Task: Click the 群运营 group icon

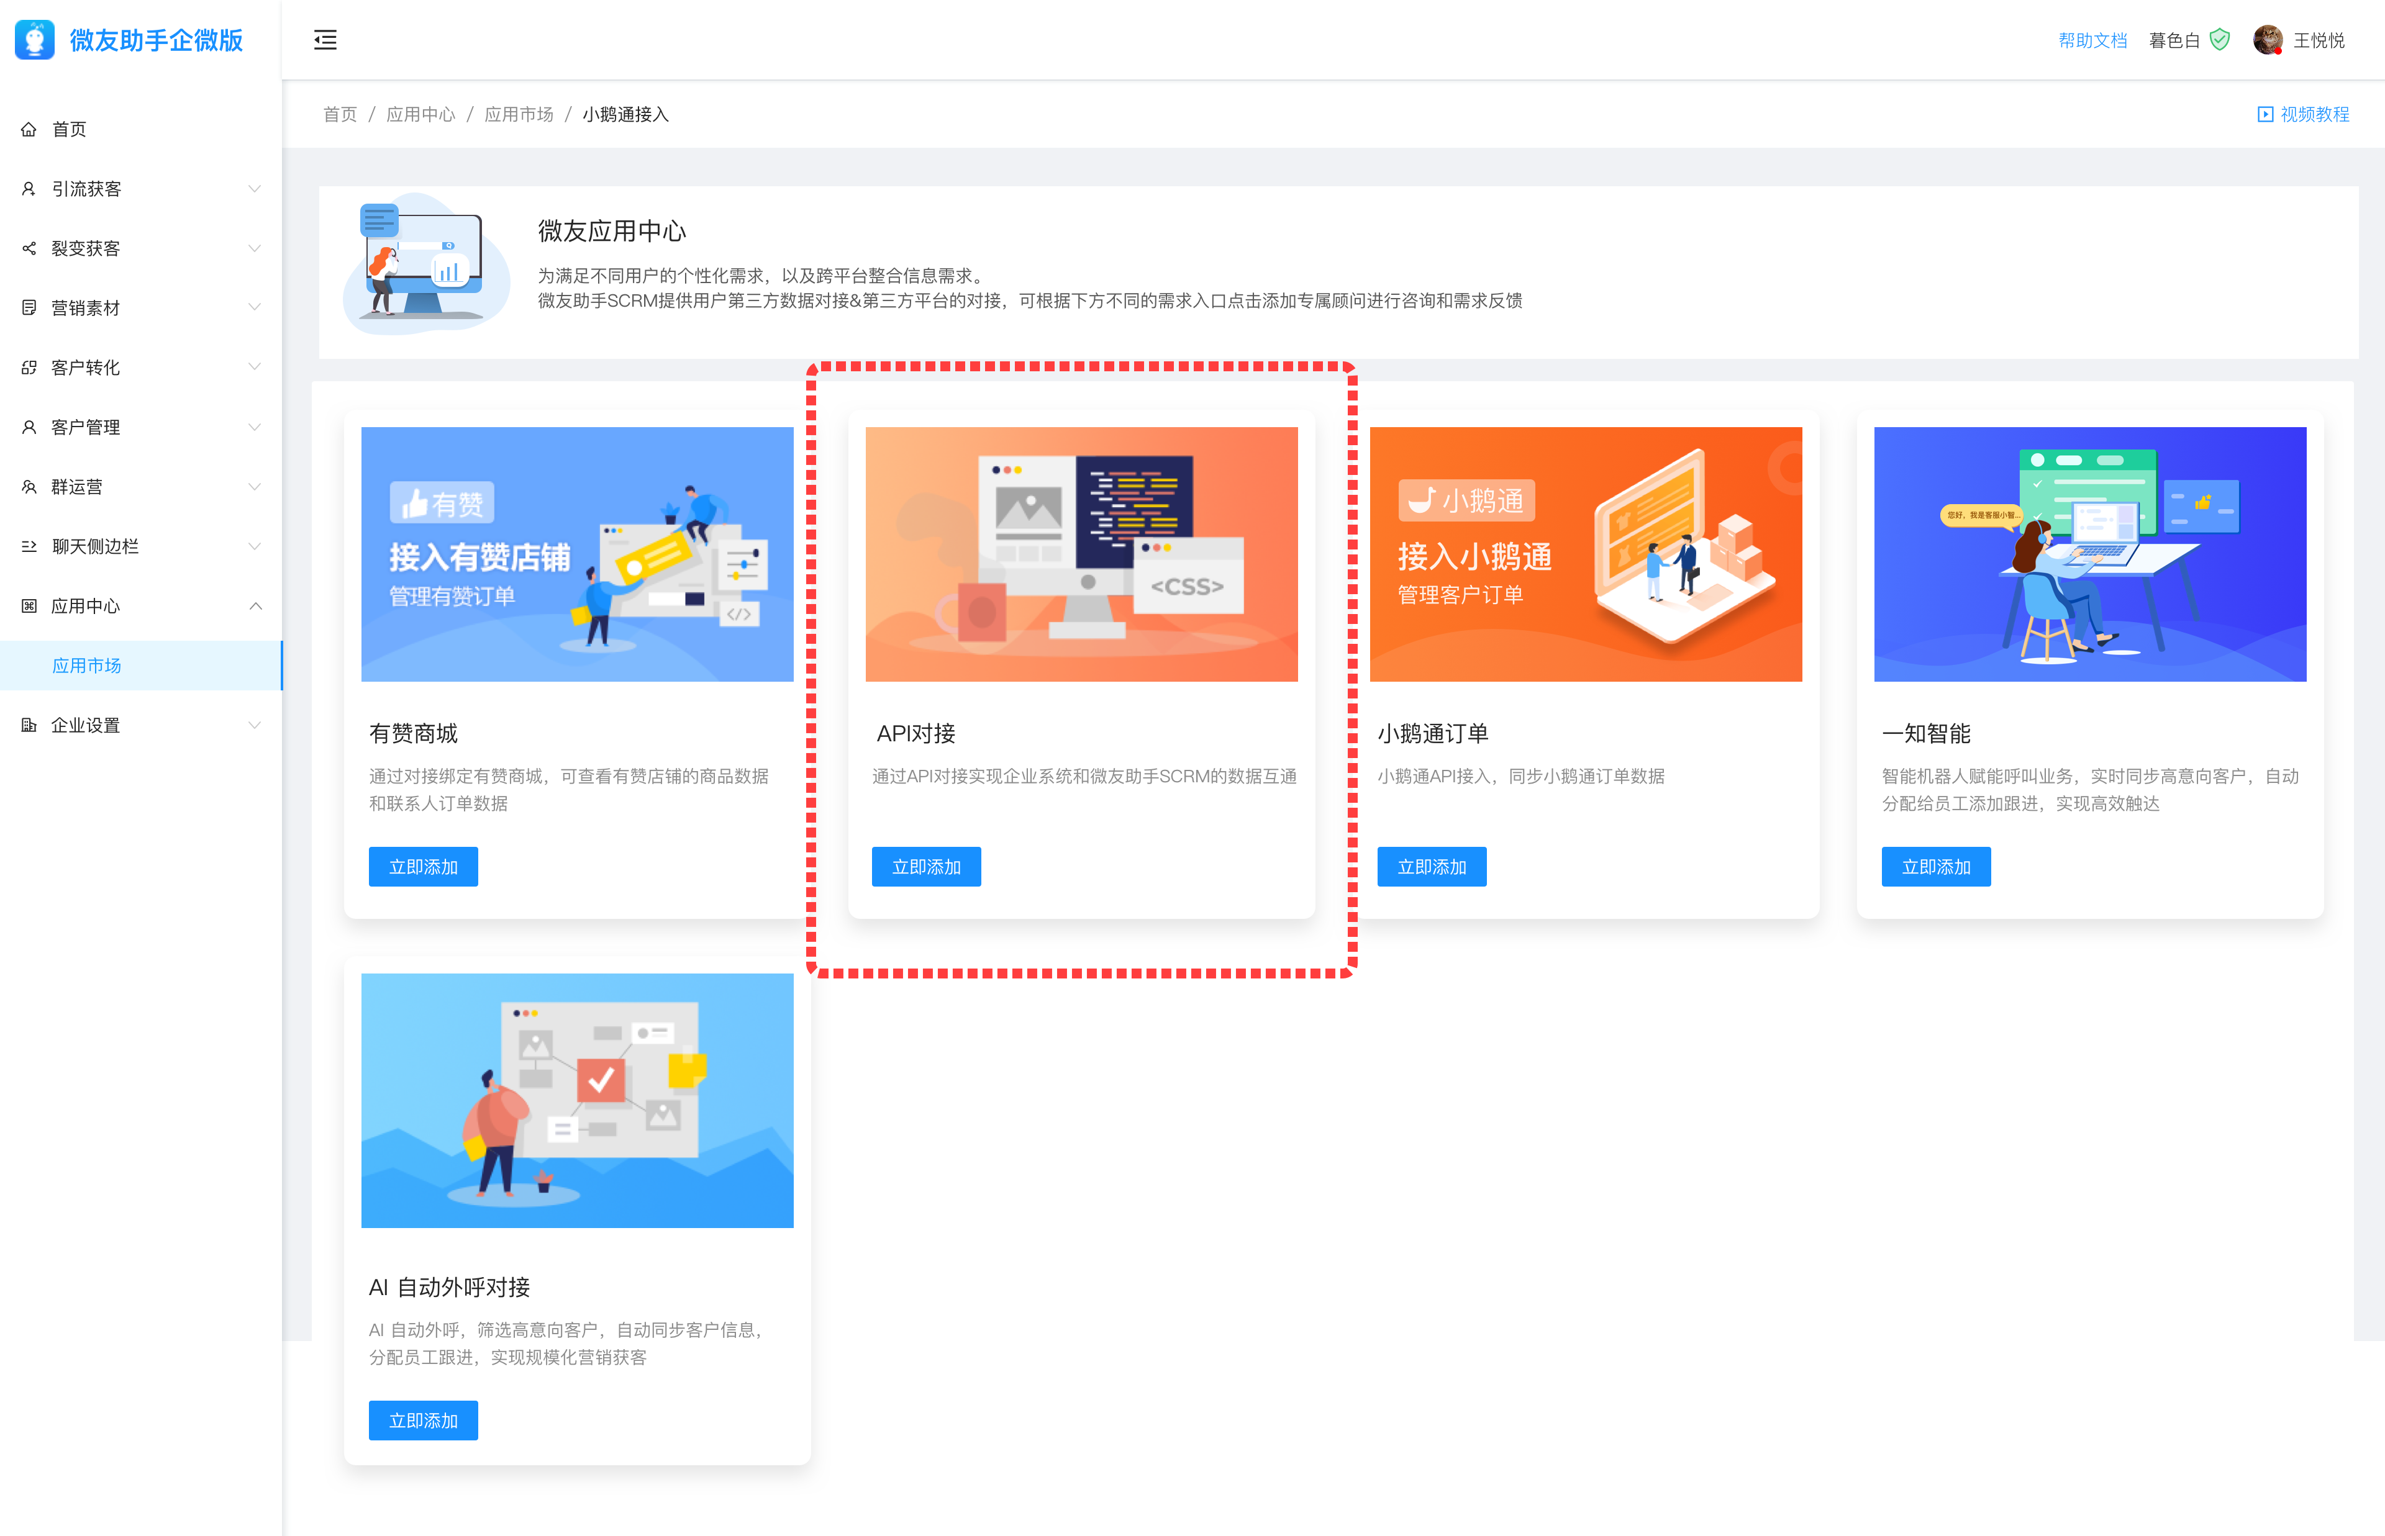Action: click(x=29, y=487)
